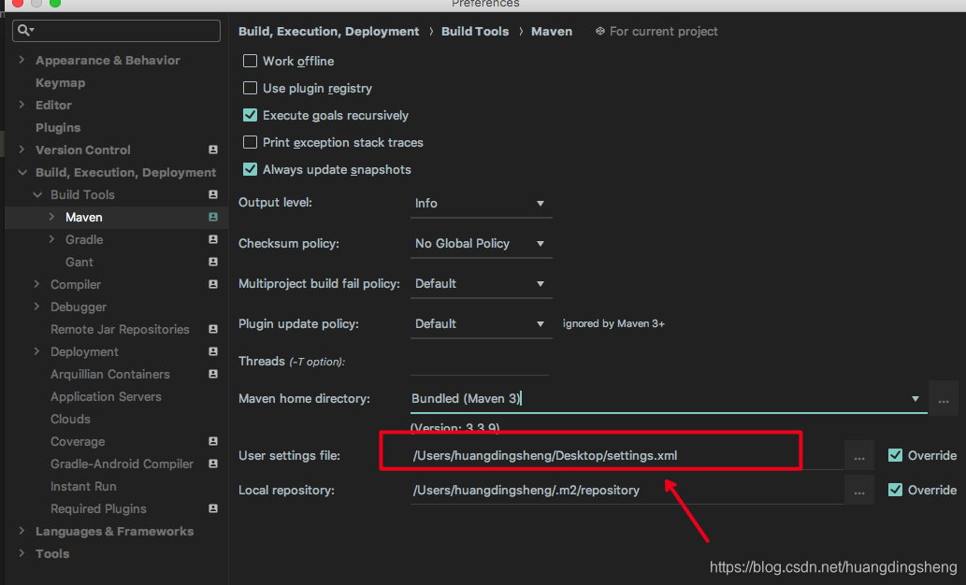
Task: Click the User settings file path field
Action: (x=627, y=456)
